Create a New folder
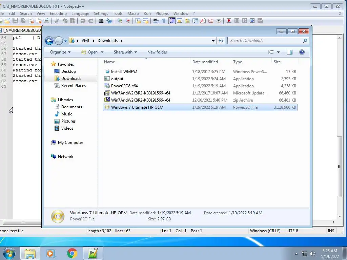Viewport: 347px width, 260px height. pyautogui.click(x=157, y=52)
